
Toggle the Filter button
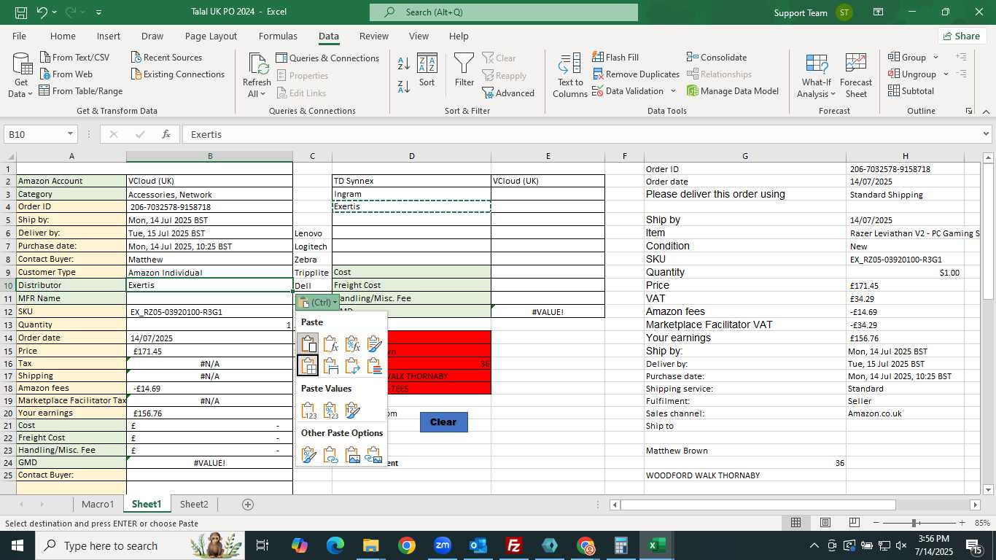point(464,71)
